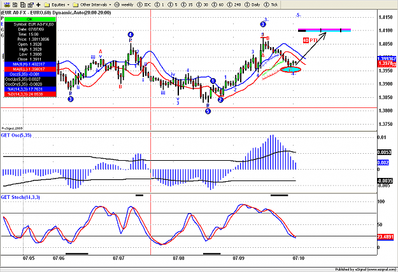
Task: Set the chart interval to 30 minutes
Action: click(203, 4)
